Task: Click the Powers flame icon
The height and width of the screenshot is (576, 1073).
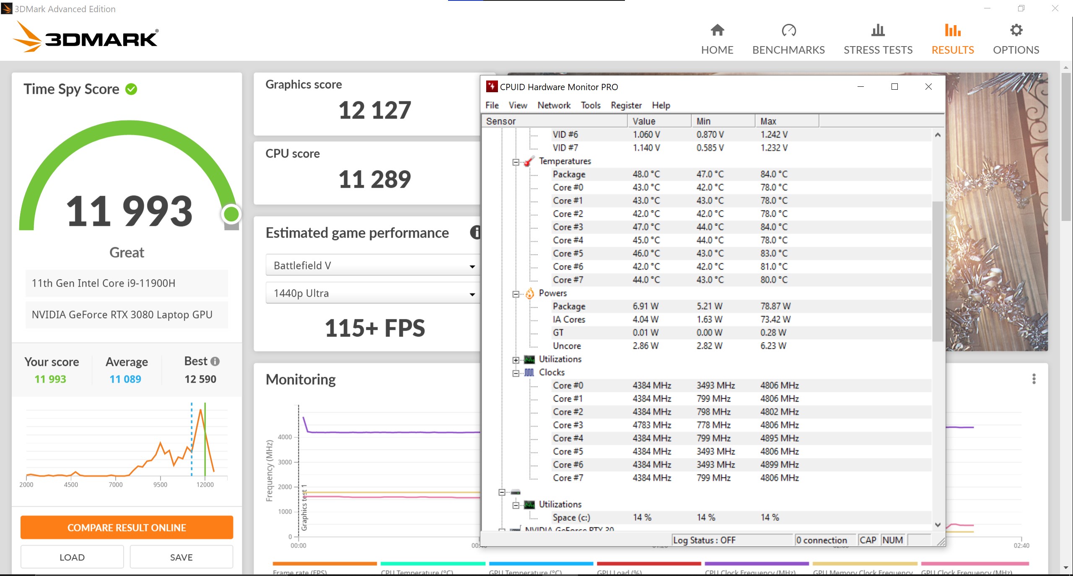Action: click(x=529, y=293)
